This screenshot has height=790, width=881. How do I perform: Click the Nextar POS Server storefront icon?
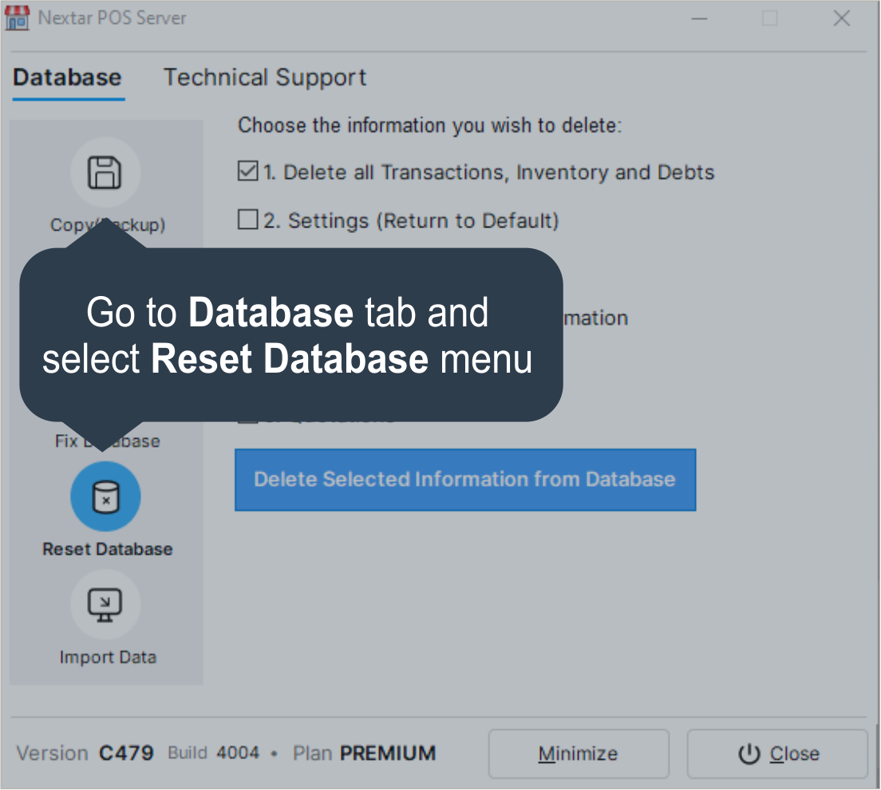(x=18, y=18)
